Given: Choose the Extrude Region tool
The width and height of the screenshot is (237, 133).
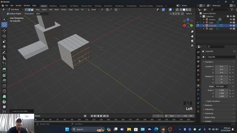Looking at the screenshot, I should point(4,70).
